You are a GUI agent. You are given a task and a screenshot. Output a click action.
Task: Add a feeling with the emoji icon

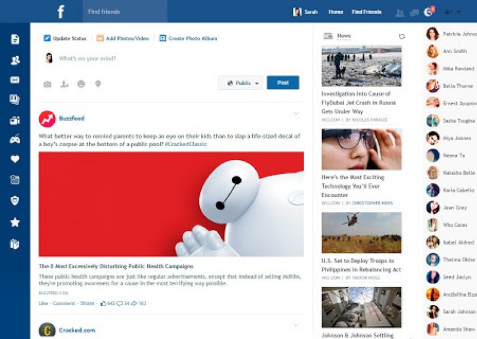pyautogui.click(x=81, y=84)
